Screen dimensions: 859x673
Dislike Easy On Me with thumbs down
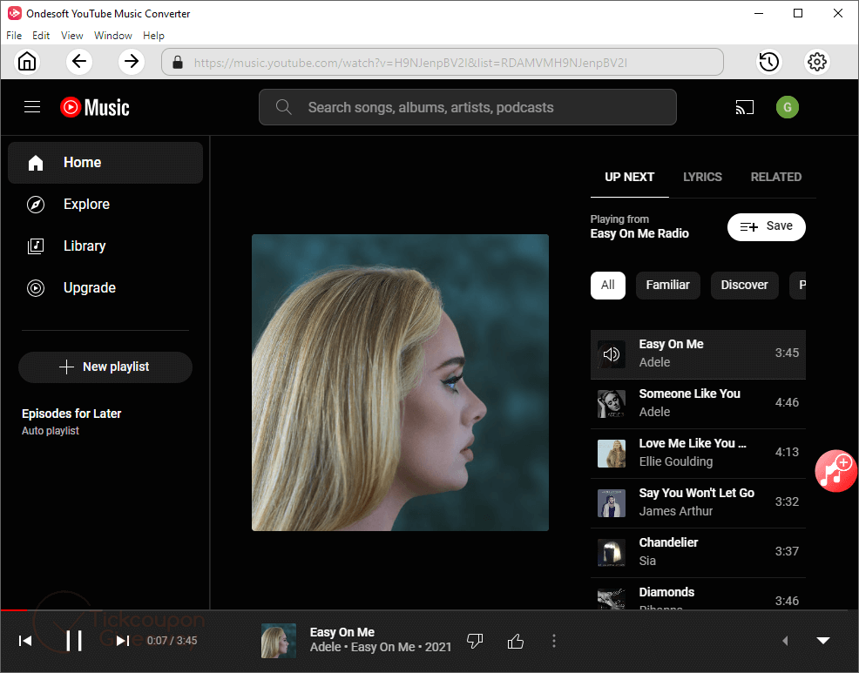(x=475, y=641)
